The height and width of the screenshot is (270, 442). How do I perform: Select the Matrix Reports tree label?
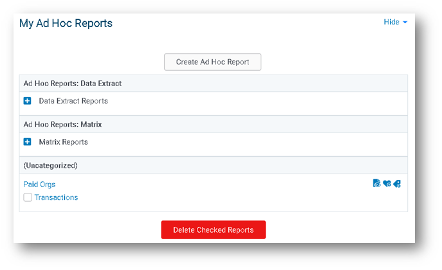click(x=64, y=142)
